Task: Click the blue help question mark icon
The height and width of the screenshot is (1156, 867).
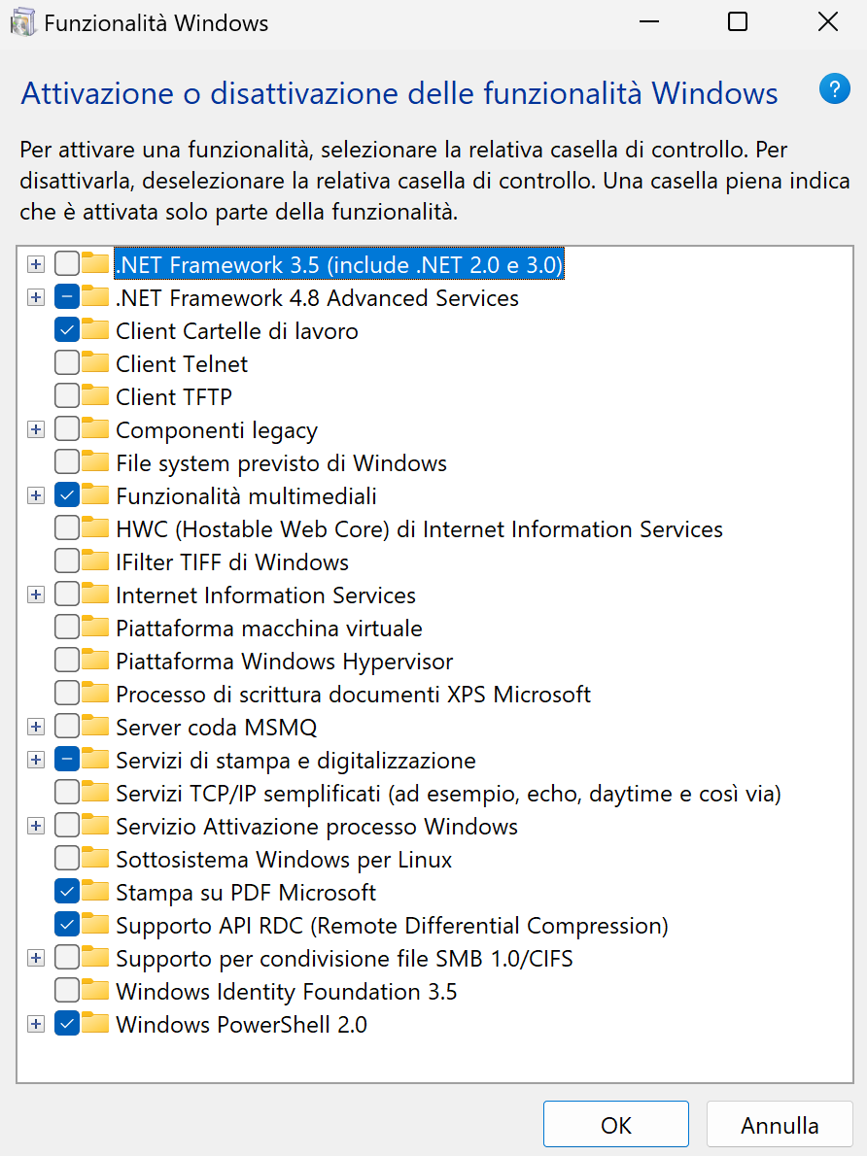Action: 835,89
